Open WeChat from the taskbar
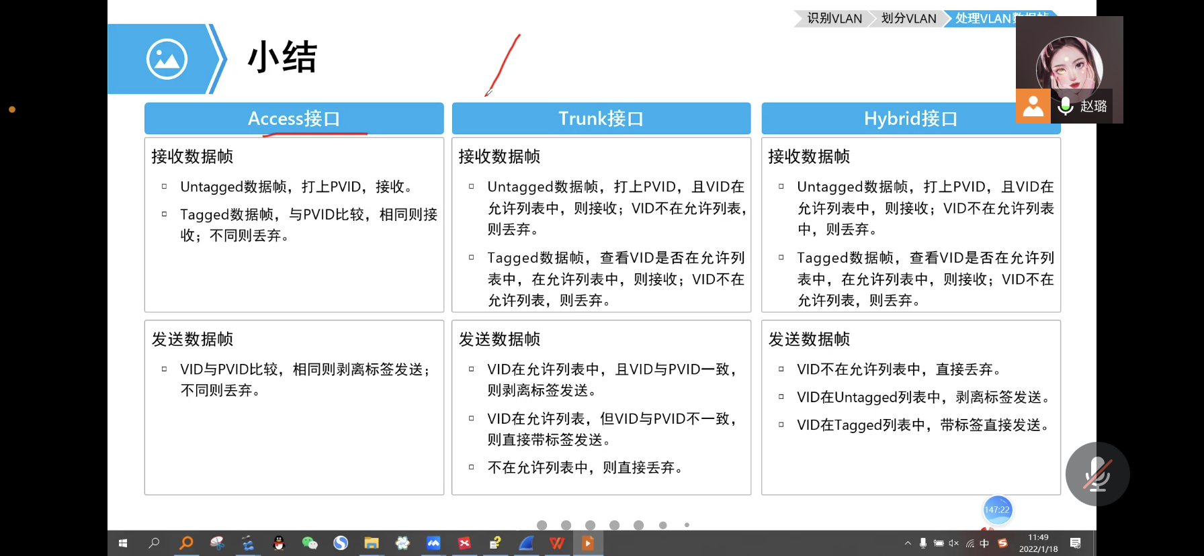Screen dimensions: 1204x556 click(310, 543)
